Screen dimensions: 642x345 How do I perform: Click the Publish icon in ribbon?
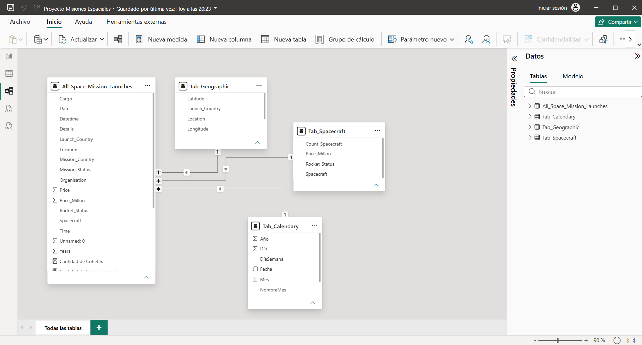[603, 39]
